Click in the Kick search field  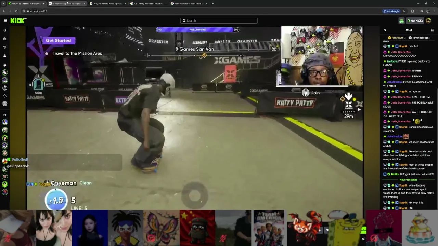pyautogui.click(x=219, y=21)
